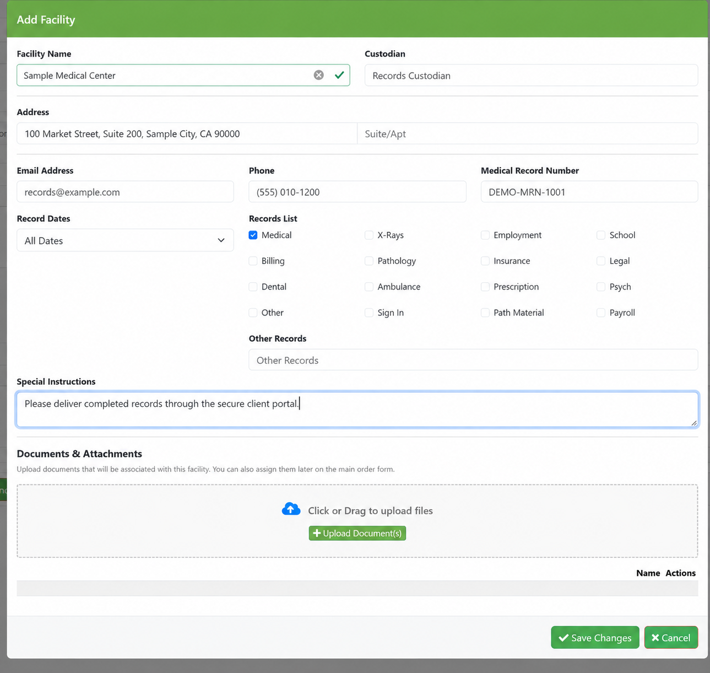Tick the Pathology checkbox
710x673 pixels.
[369, 261]
